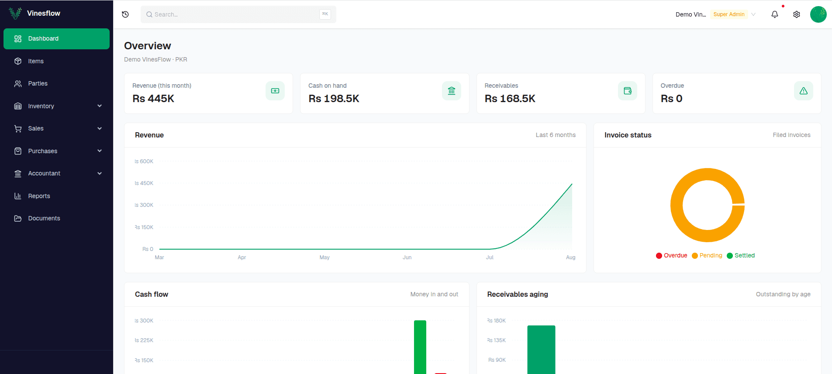832x374 pixels.
Task: Click the Rs 0 overdue value
Action: (x=671, y=99)
